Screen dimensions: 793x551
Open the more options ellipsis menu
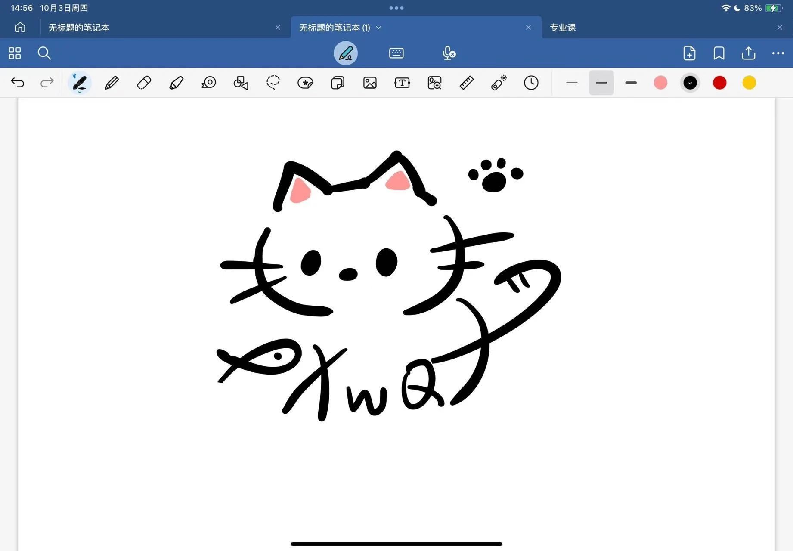point(778,53)
